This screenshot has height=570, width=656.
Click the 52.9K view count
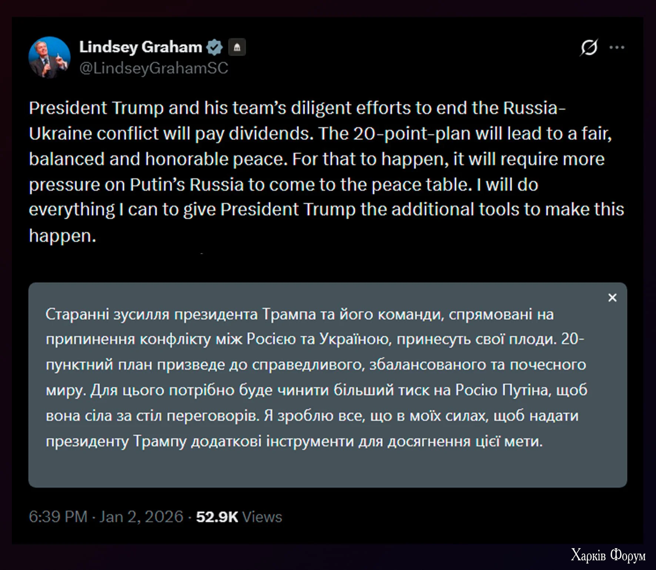tap(217, 517)
